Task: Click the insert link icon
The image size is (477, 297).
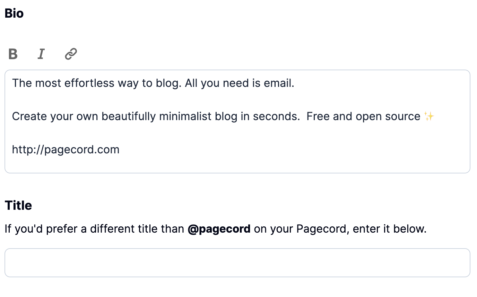Action: (x=71, y=54)
